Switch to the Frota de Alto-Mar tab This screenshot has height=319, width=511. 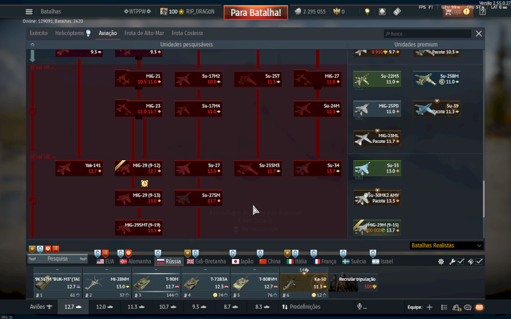tap(144, 33)
